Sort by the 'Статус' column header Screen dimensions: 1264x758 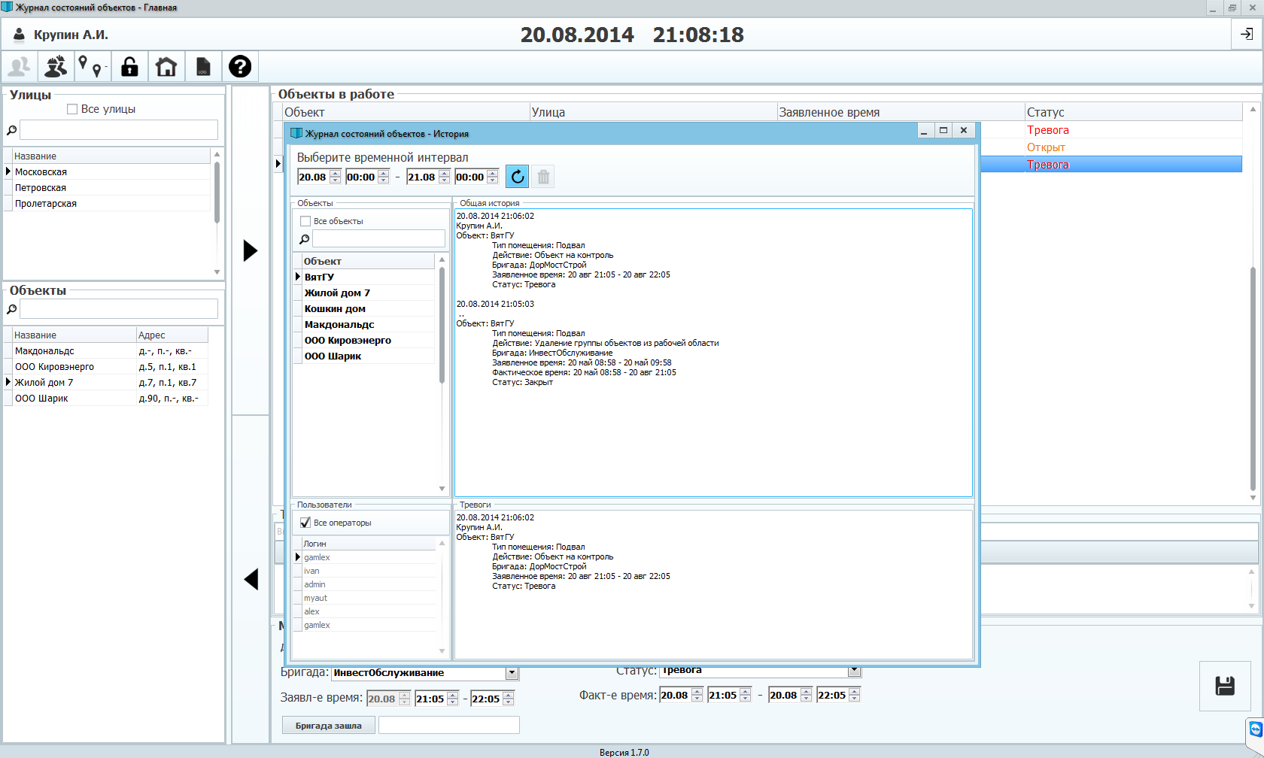[x=1133, y=112]
